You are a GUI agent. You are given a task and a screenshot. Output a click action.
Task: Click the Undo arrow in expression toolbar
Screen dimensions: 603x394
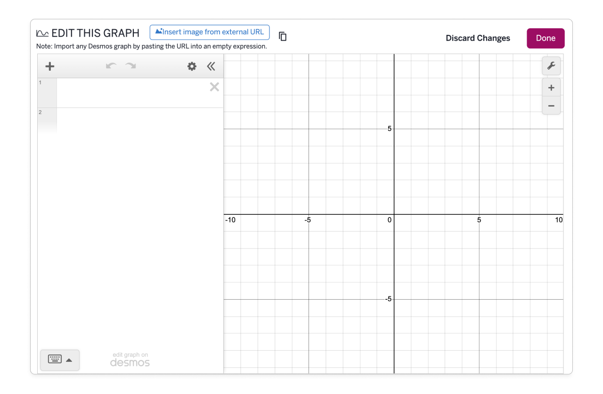coord(111,66)
